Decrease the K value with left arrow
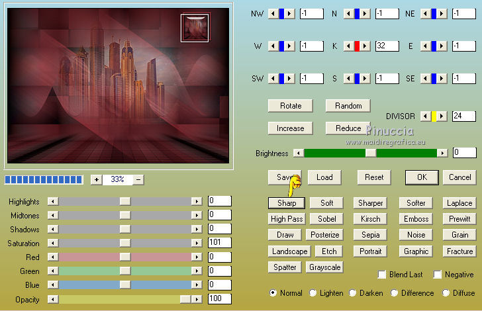Image resolution: width=482 pixels, height=311 pixels. pyautogui.click(x=348, y=46)
